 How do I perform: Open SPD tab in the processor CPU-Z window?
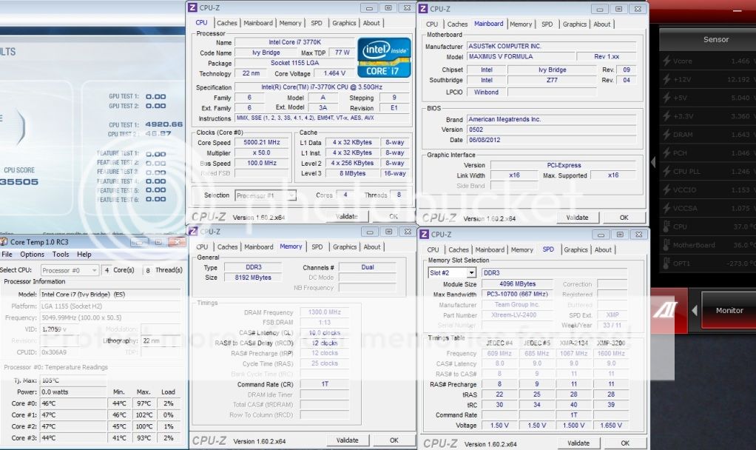317,23
